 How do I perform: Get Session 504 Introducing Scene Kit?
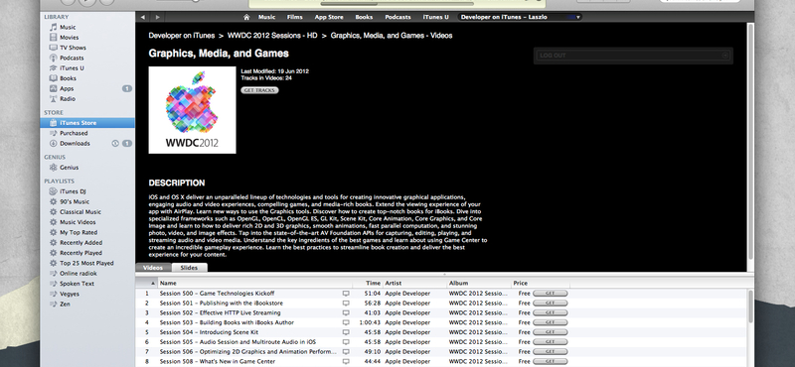(x=551, y=332)
